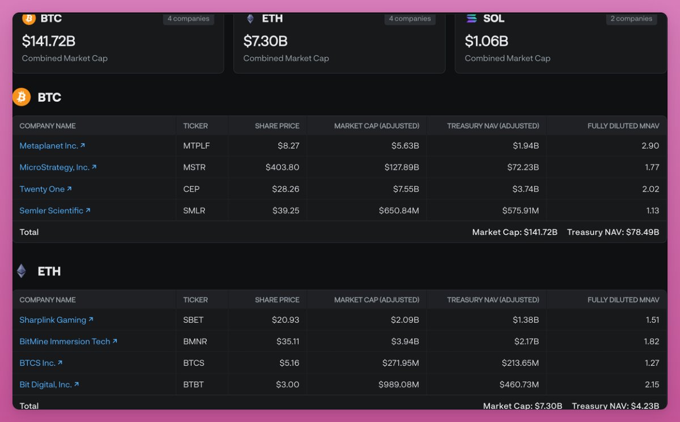Click the 'Treasury NAV: $78.49B' total in the BTC table
This screenshot has width=680, height=422.
tap(613, 232)
